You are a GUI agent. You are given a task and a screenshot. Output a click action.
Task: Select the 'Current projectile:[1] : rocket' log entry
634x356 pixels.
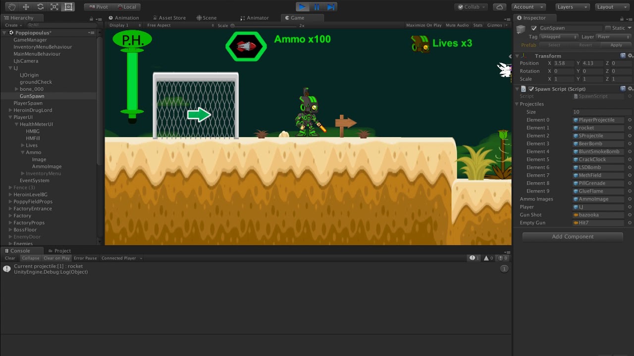[255, 269]
